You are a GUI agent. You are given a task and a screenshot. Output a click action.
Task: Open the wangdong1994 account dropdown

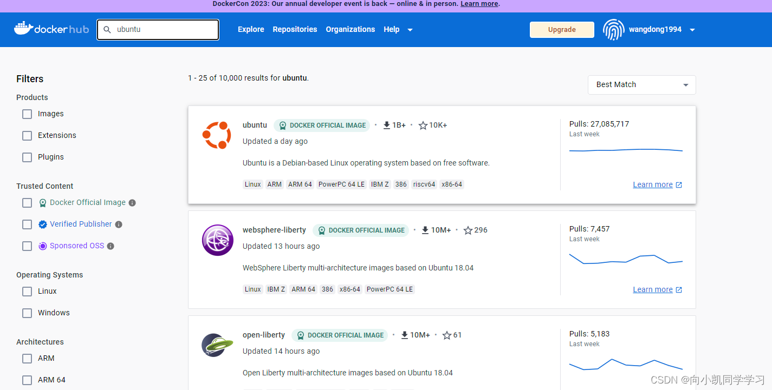pos(692,30)
